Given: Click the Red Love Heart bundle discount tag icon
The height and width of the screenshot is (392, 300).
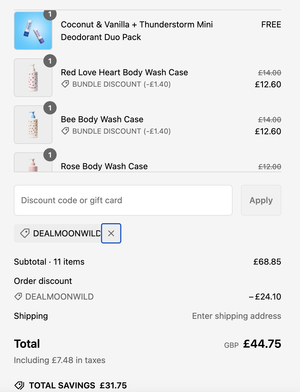Looking at the screenshot, I should (x=65, y=84).
